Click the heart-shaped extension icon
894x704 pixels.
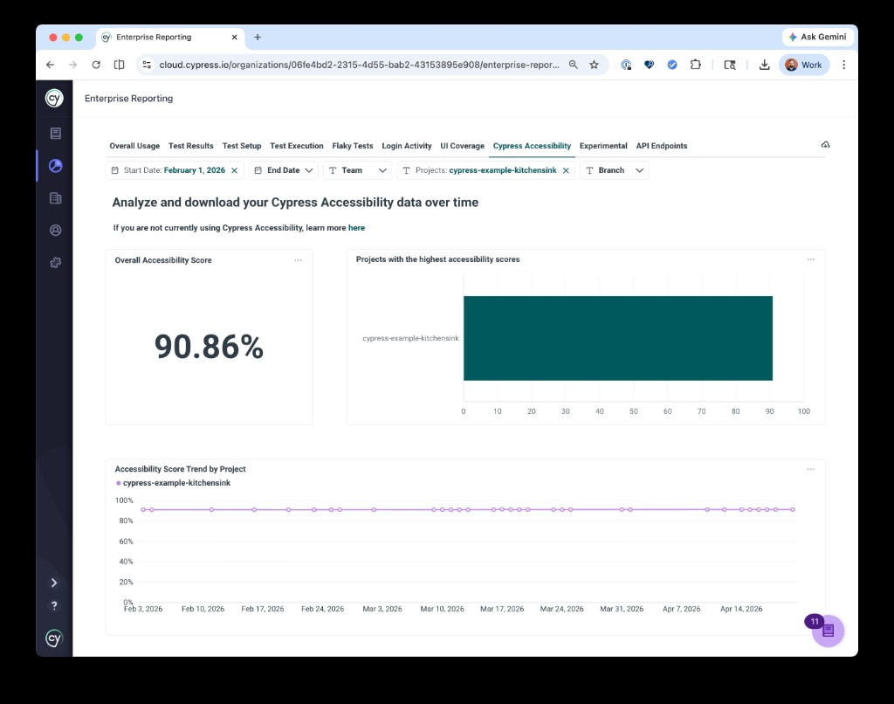click(649, 65)
